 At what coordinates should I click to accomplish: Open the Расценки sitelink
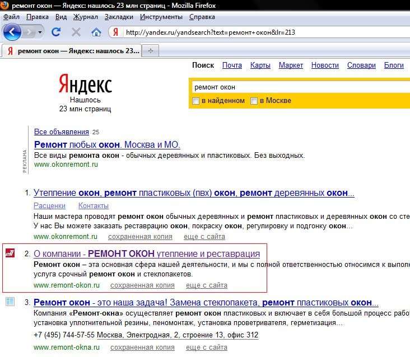point(49,206)
